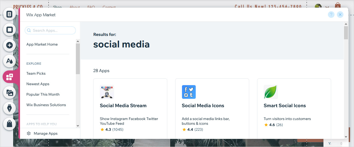Open the Theme Manager droplet icon
Image resolution: width=354 pixels, height=147 pixels.
(x=9, y=61)
